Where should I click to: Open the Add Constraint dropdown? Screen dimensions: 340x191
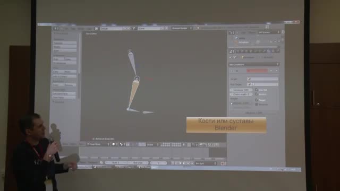coord(254,64)
